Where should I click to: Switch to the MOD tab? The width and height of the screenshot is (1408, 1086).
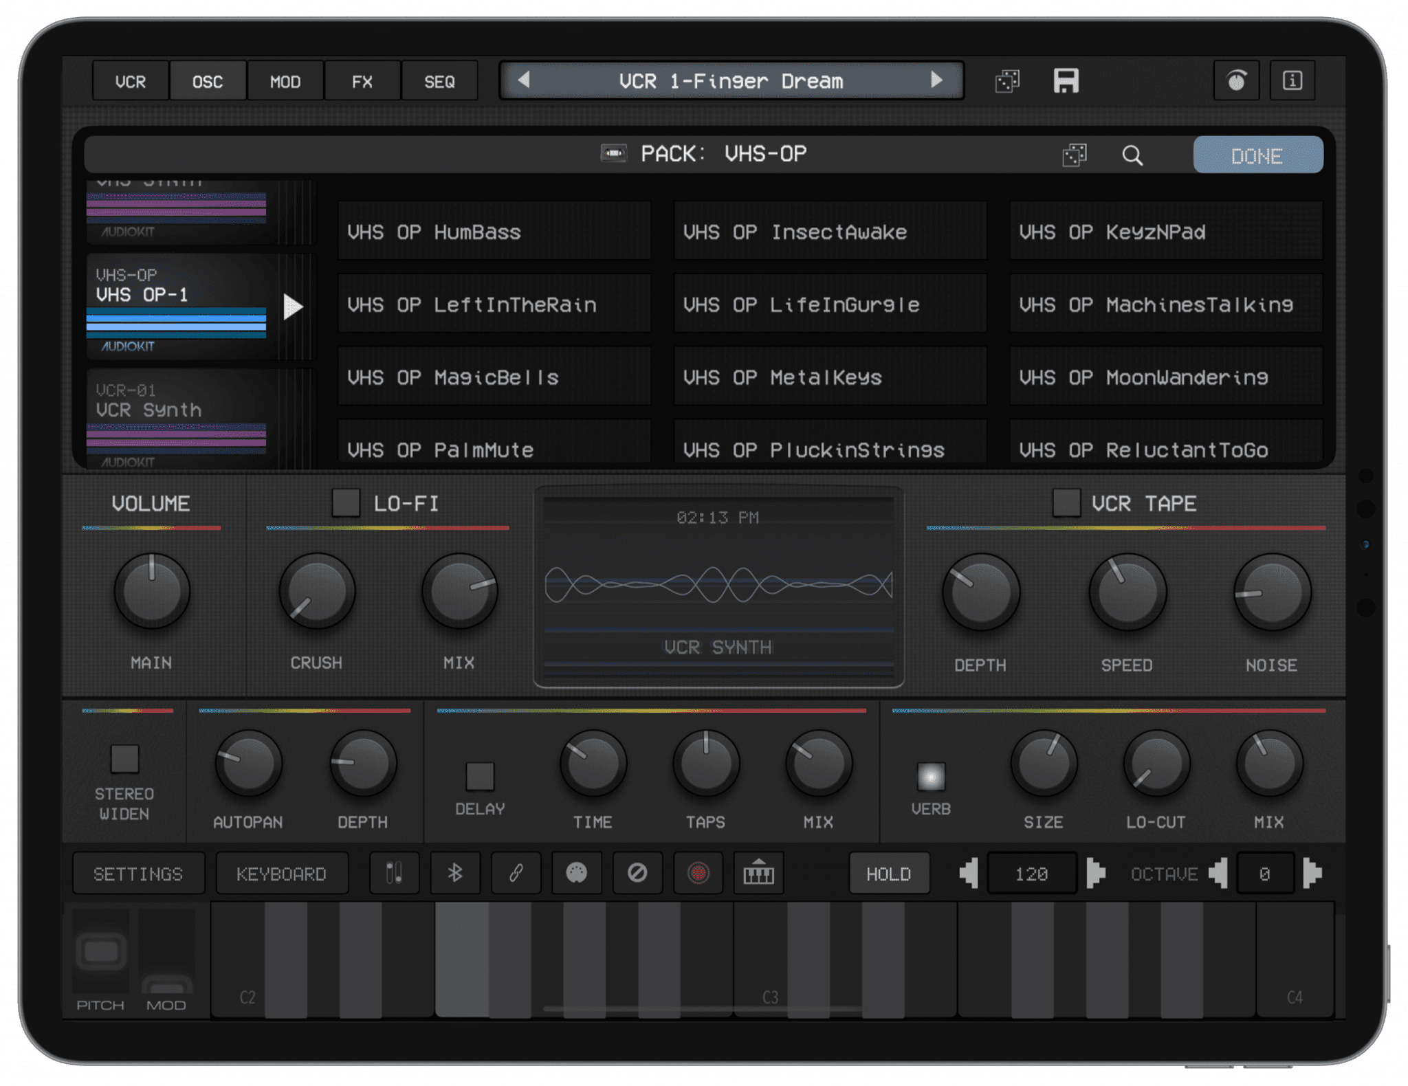[285, 82]
